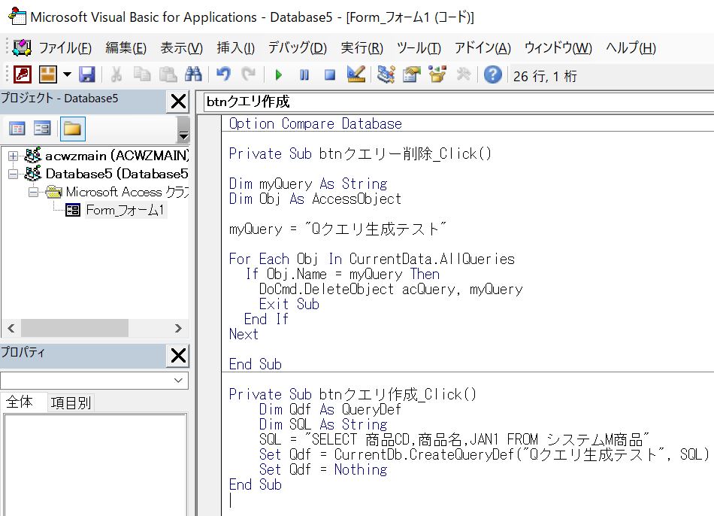Click the Insert UserForm/module toolbar icon

point(48,74)
